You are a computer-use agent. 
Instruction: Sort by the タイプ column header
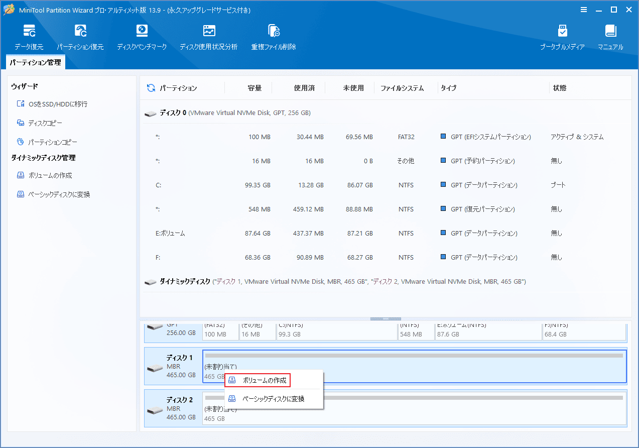[449, 88]
